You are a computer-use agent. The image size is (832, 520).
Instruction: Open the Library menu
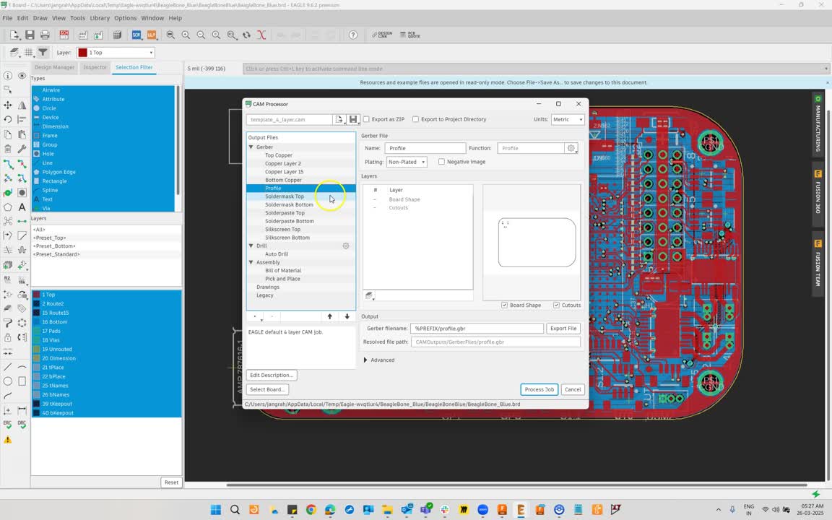pyautogui.click(x=100, y=18)
